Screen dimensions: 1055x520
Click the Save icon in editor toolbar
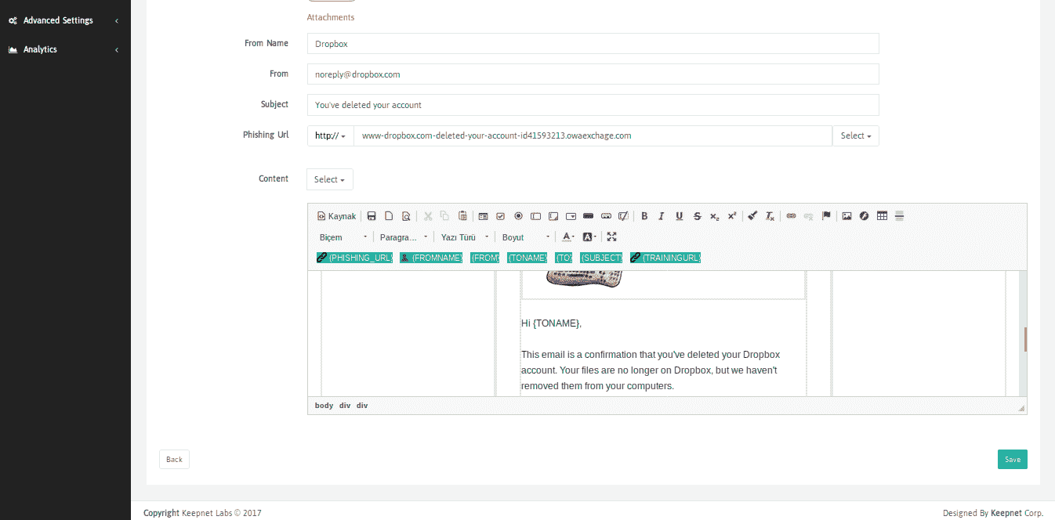(372, 216)
